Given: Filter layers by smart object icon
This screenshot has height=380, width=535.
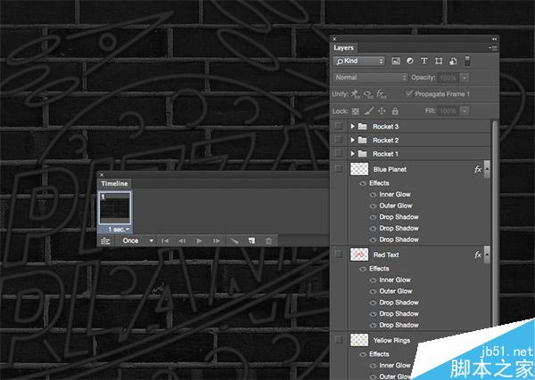Looking at the screenshot, I should [x=453, y=61].
